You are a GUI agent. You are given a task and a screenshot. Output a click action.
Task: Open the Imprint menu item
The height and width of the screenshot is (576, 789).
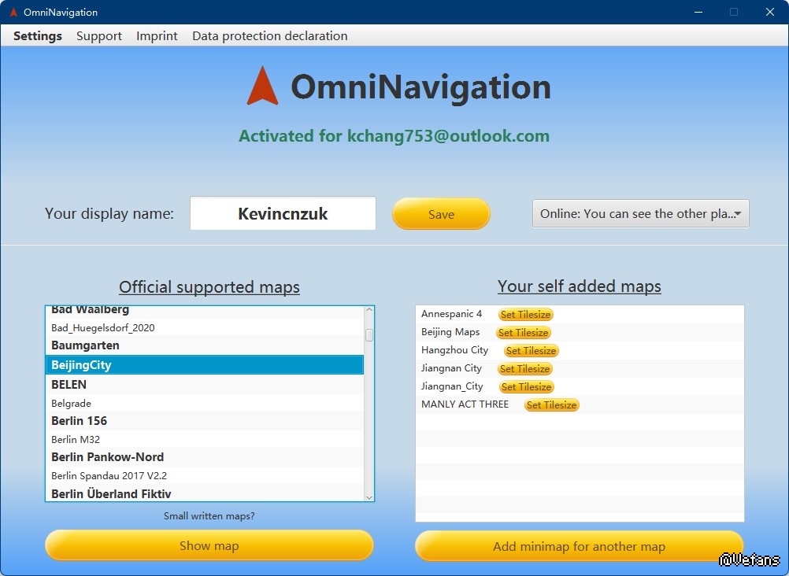157,36
